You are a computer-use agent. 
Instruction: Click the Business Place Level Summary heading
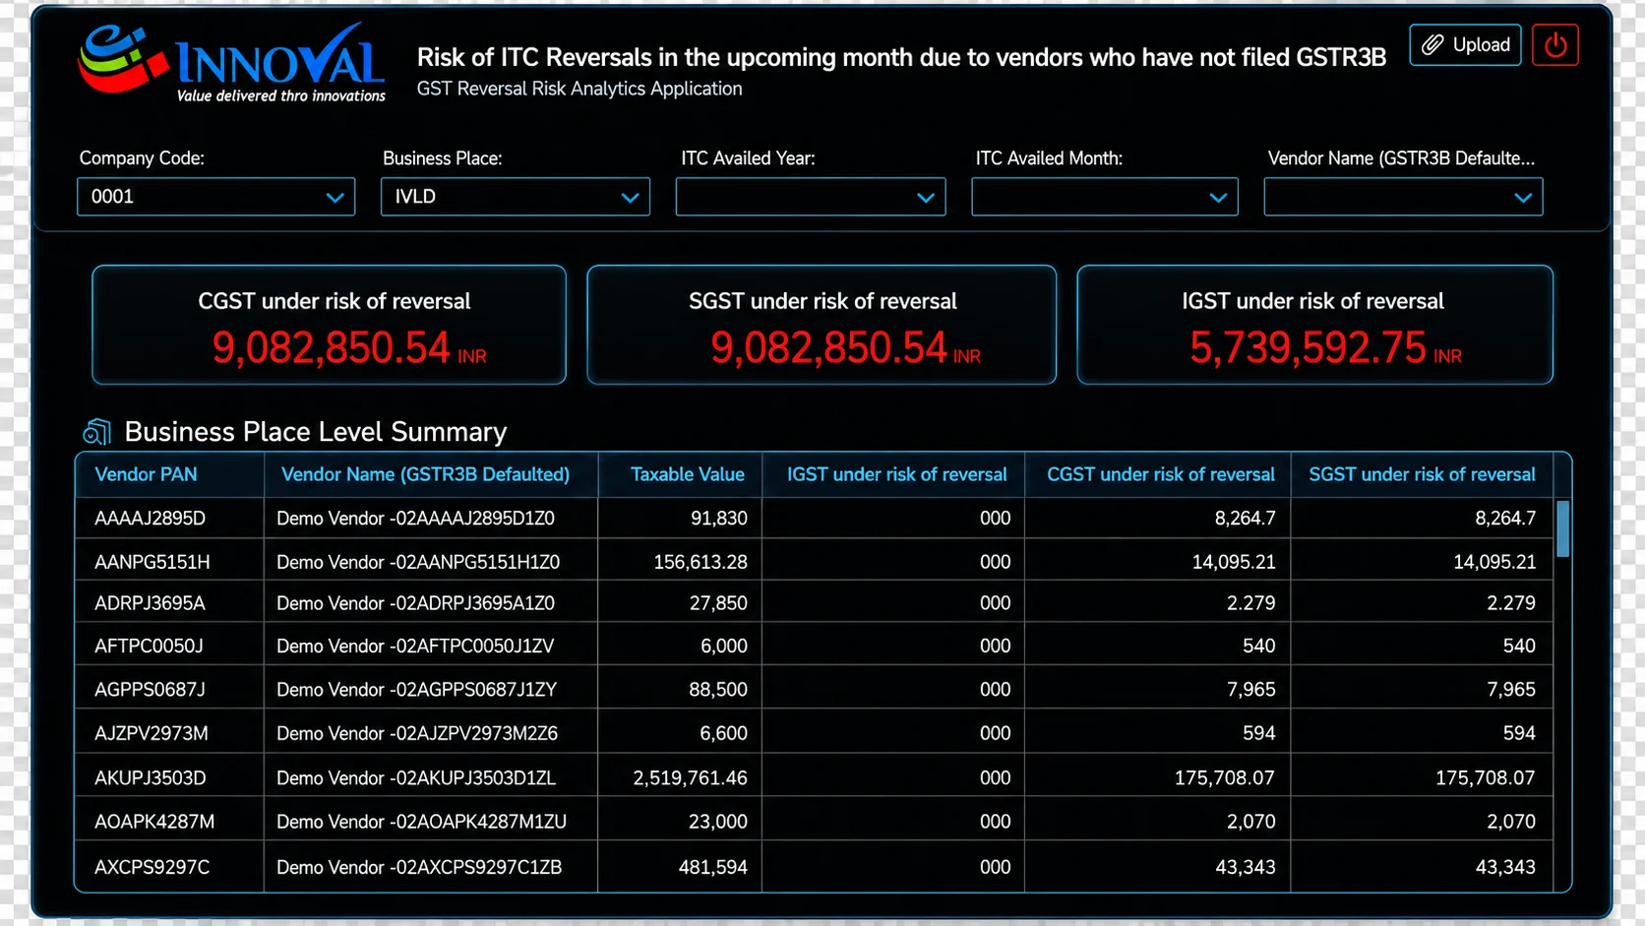click(316, 432)
